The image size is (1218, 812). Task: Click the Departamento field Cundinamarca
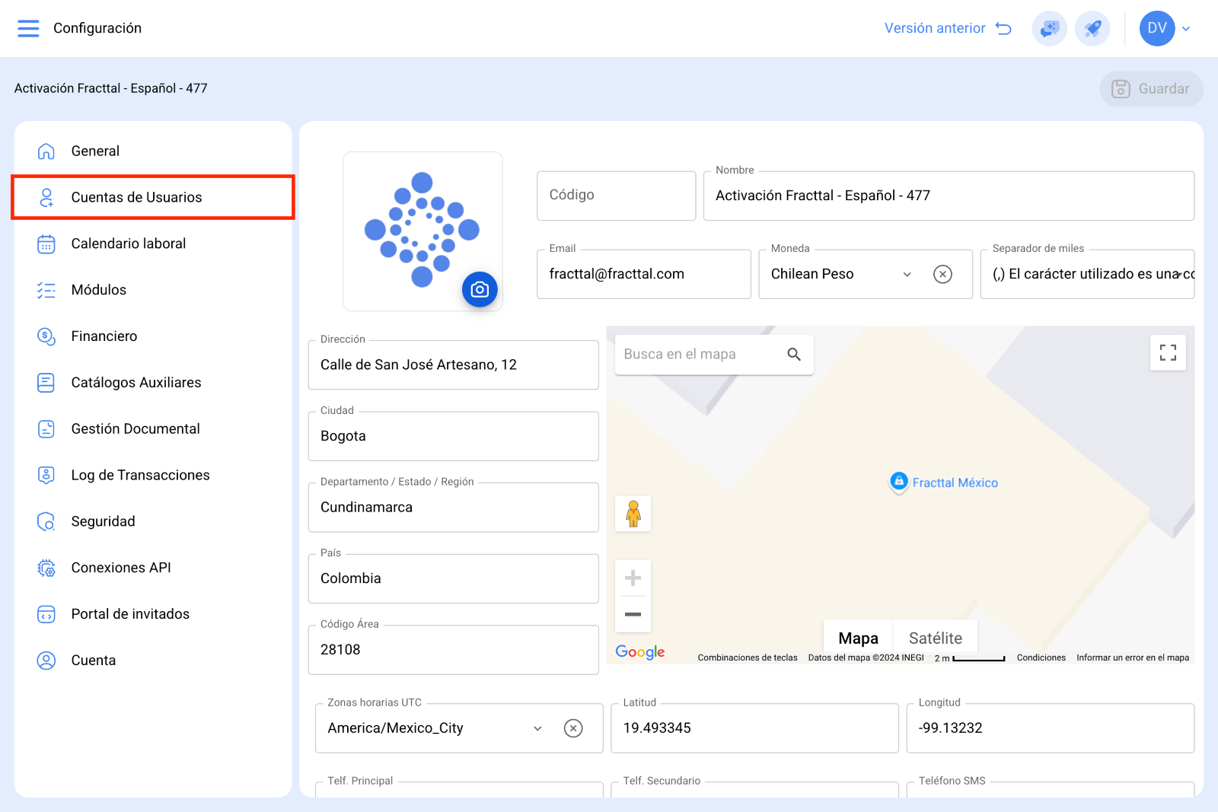pyautogui.click(x=454, y=508)
